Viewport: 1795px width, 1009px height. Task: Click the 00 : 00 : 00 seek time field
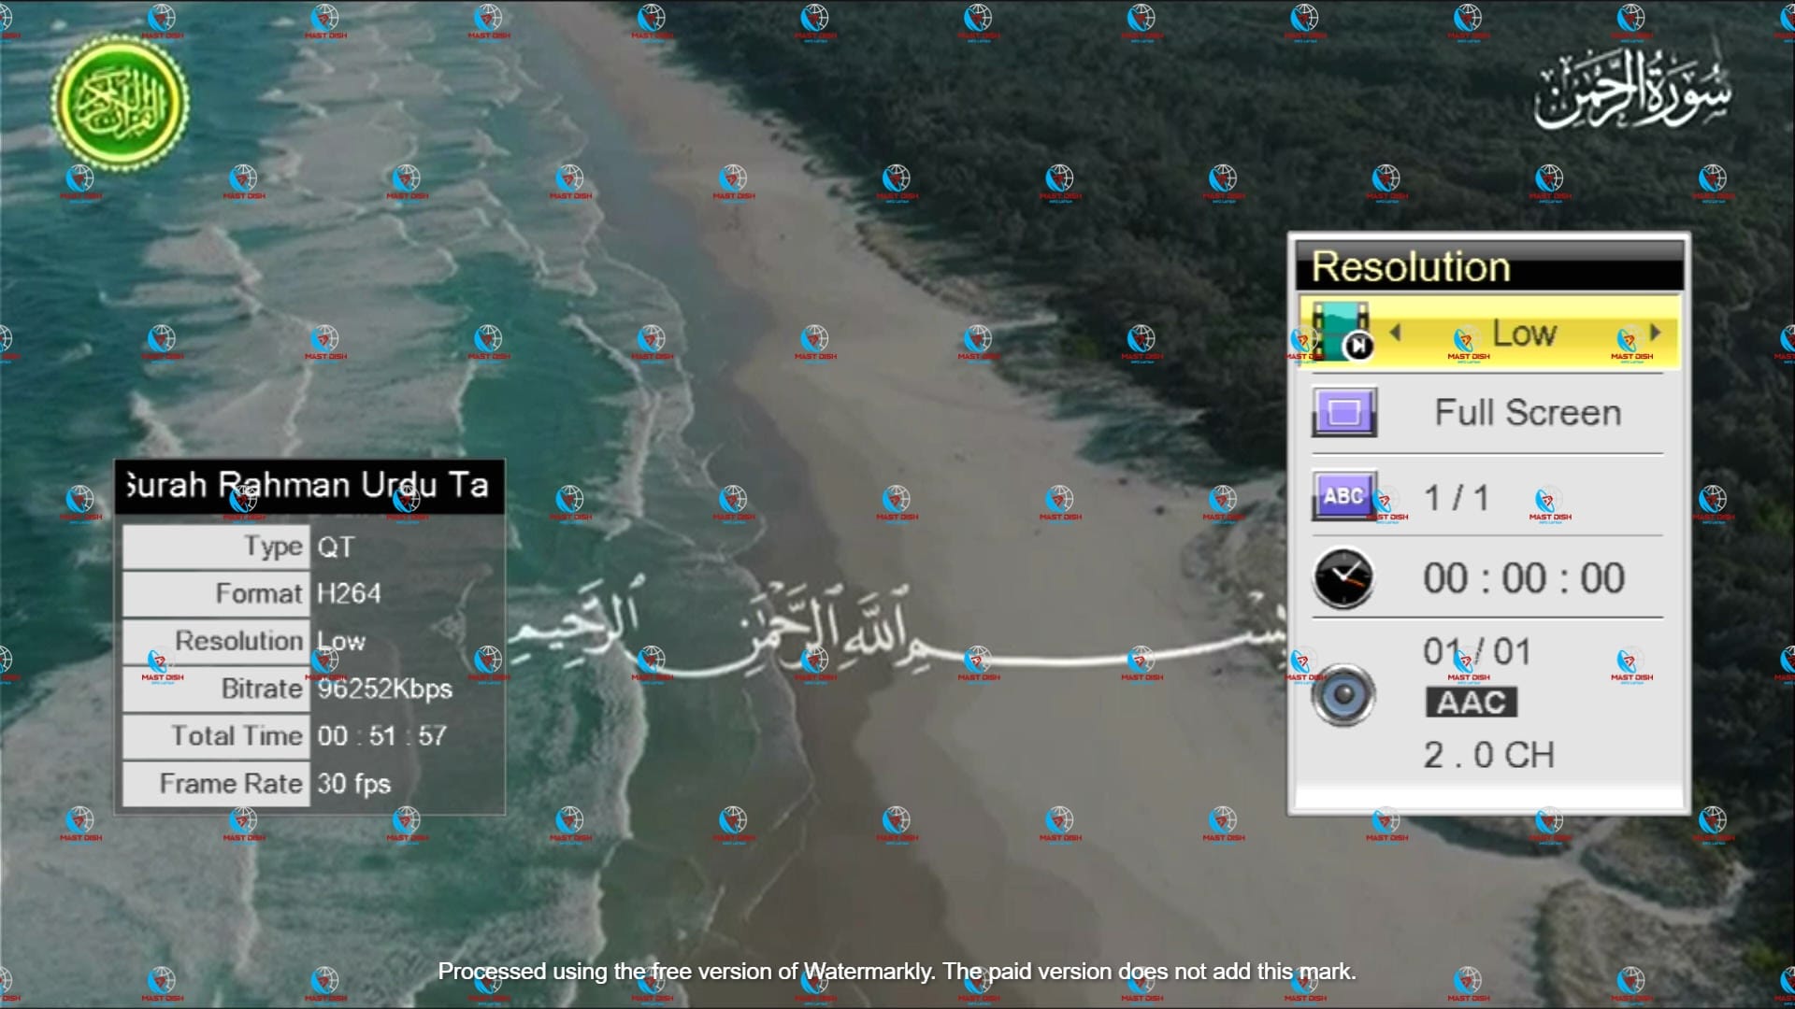1523,578
